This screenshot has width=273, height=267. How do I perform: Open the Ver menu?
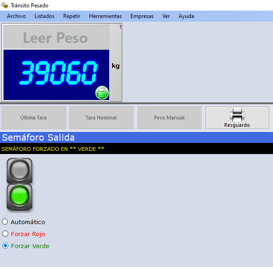tap(166, 16)
